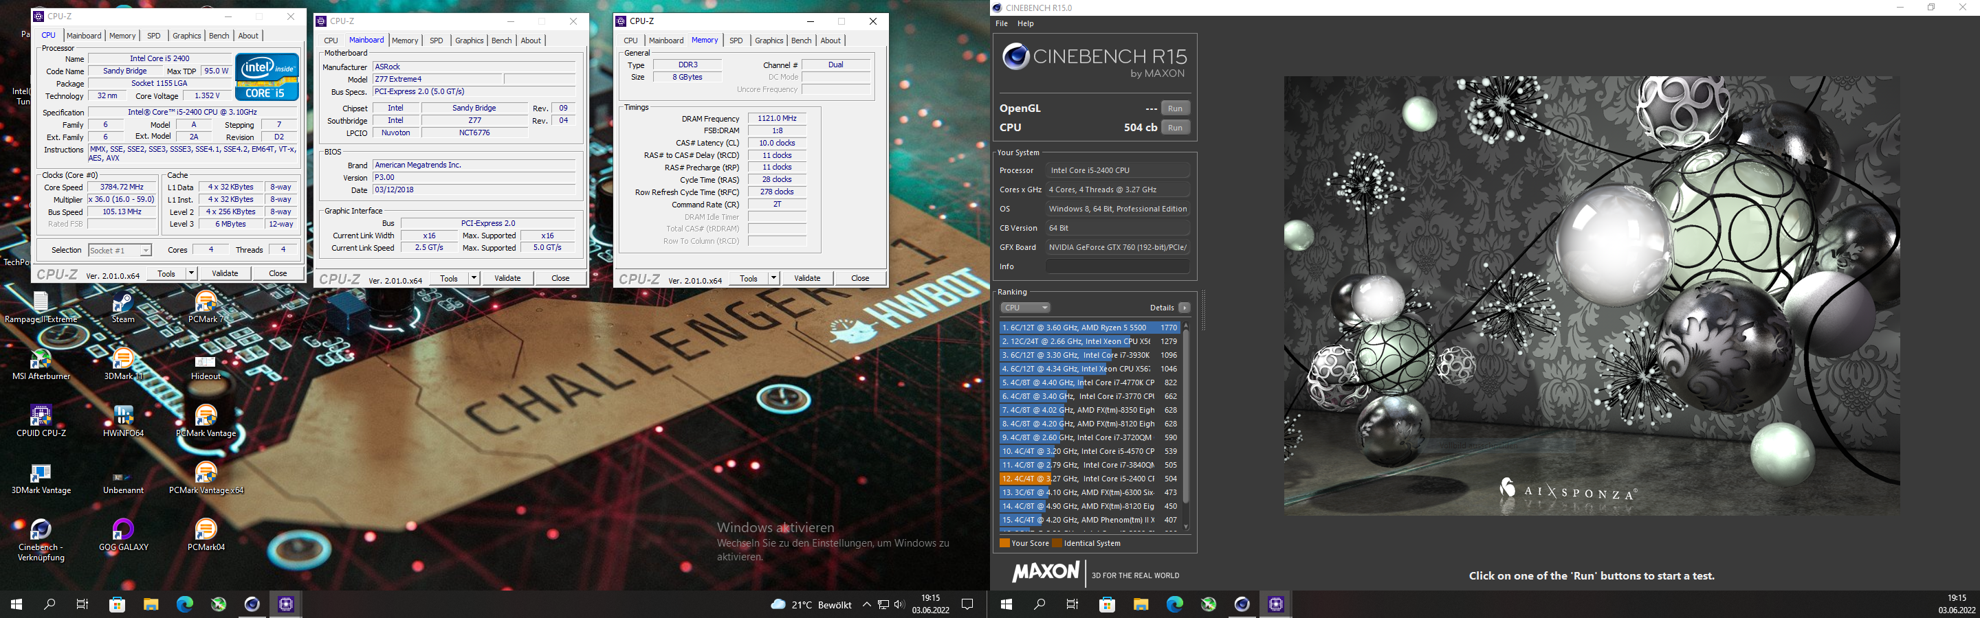
Task: Open Windows Start menu on left taskbar
Action: [x=16, y=604]
